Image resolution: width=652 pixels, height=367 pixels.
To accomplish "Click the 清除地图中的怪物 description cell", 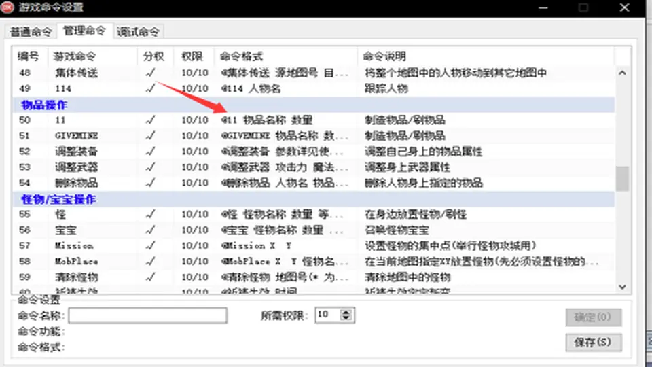I will tap(407, 277).
